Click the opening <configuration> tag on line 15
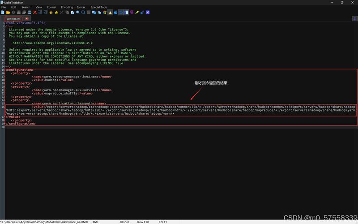Viewport: 358px width, 224px height. click(19, 70)
